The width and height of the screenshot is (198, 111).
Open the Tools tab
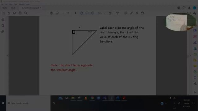pos(13,8)
